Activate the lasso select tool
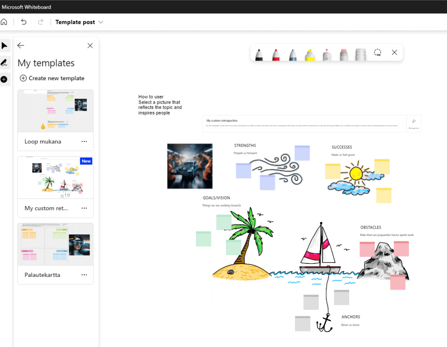 378,53
